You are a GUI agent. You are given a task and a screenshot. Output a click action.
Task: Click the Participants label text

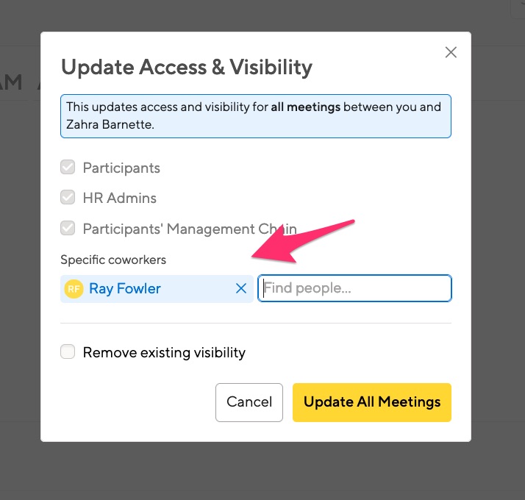click(121, 168)
